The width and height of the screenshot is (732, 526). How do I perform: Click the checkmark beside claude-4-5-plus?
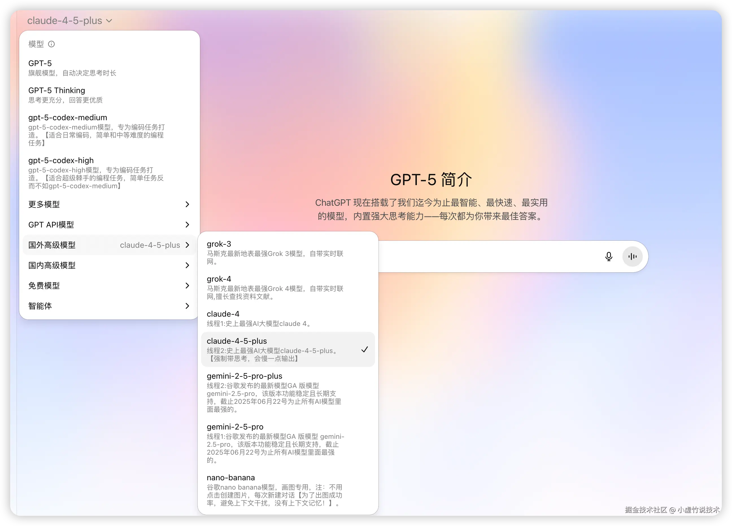click(x=364, y=349)
